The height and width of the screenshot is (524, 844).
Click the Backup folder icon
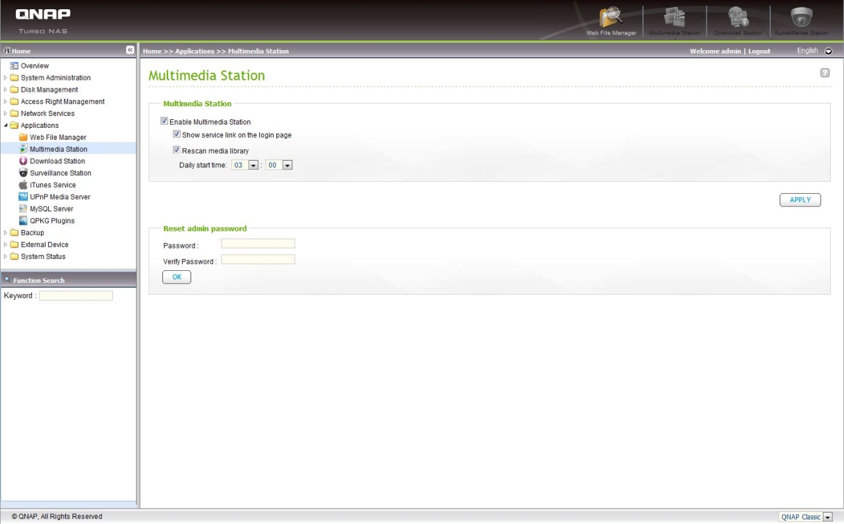tap(14, 233)
